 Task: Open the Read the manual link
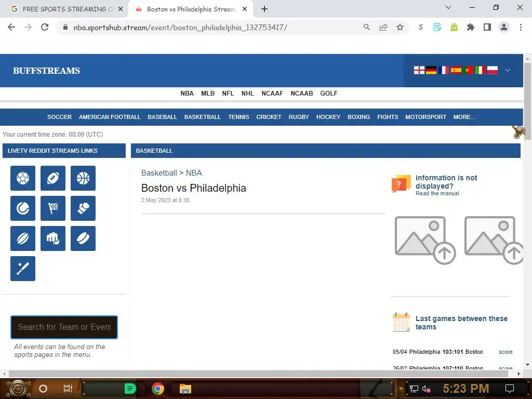pos(437,193)
